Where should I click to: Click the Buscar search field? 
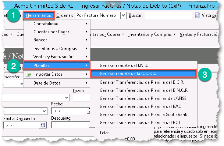click(x=169, y=15)
